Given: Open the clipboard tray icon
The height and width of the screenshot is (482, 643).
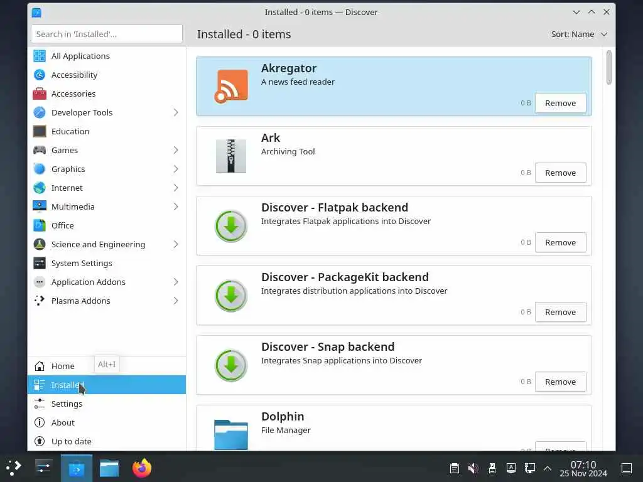Looking at the screenshot, I should click(455, 468).
